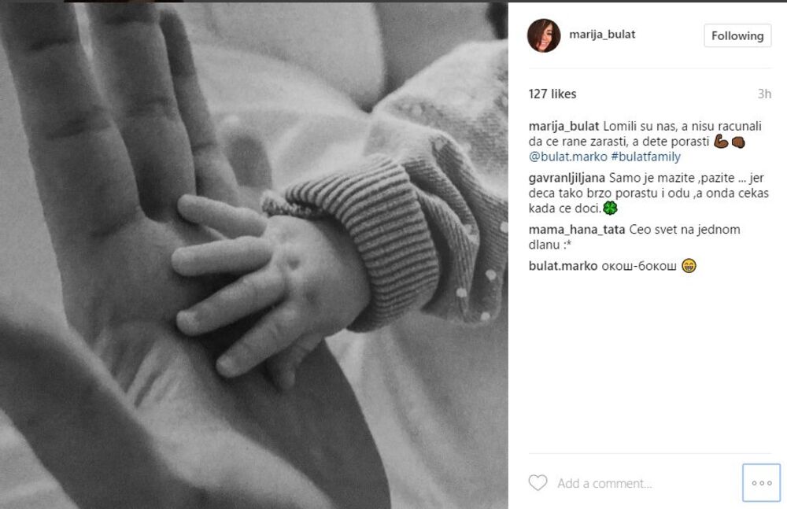This screenshot has height=509, width=787.
Task: Click the grinning emoji in last comment
Action: click(689, 266)
